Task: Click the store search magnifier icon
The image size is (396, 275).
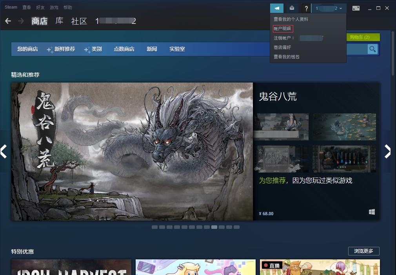Action: (x=372, y=49)
